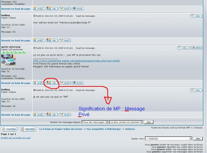Click Aller button next to message filter

click(149, 122)
